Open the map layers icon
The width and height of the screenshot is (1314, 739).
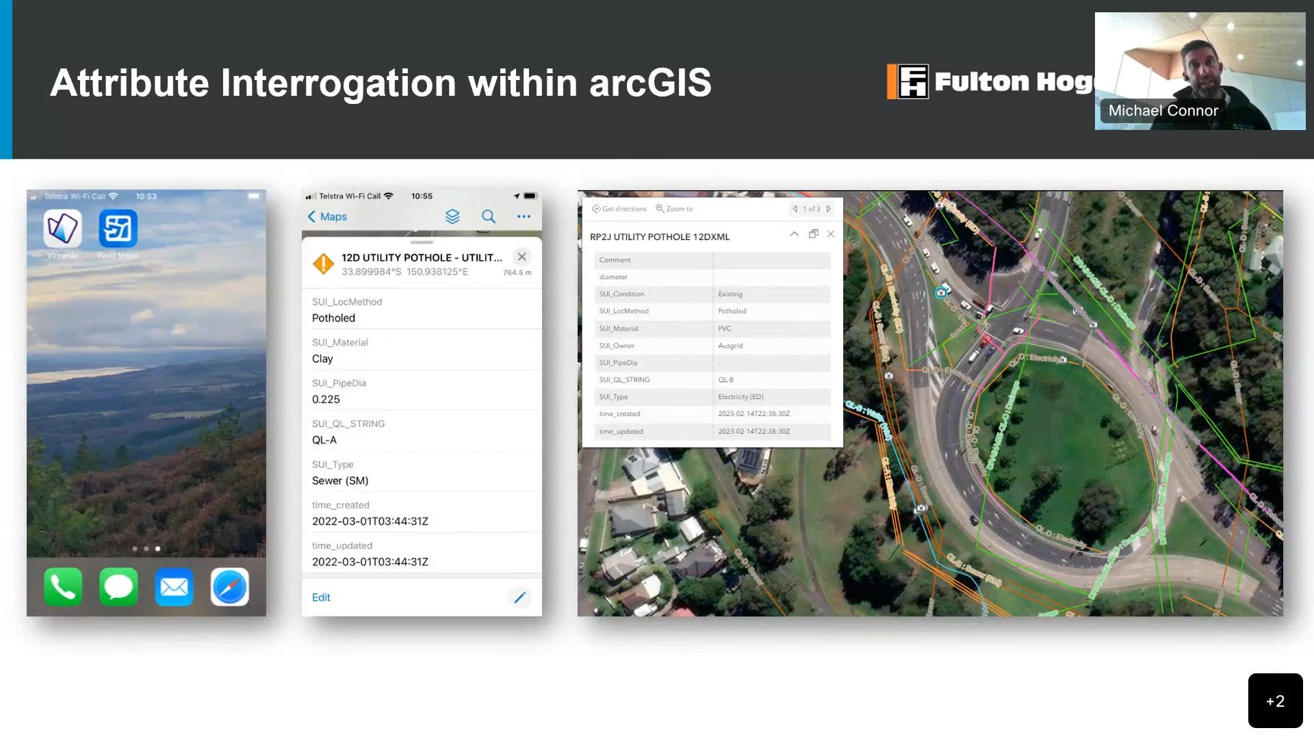pos(452,217)
